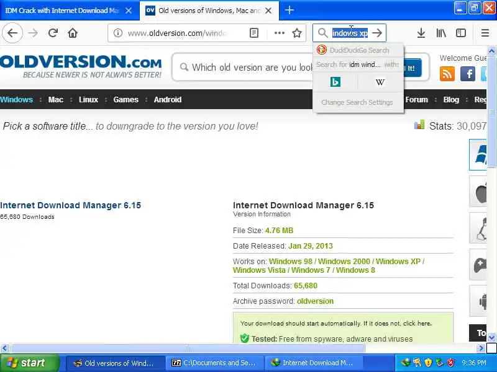Click the horizontal scrollbar left arrow
497x372 pixels.
[4, 348]
